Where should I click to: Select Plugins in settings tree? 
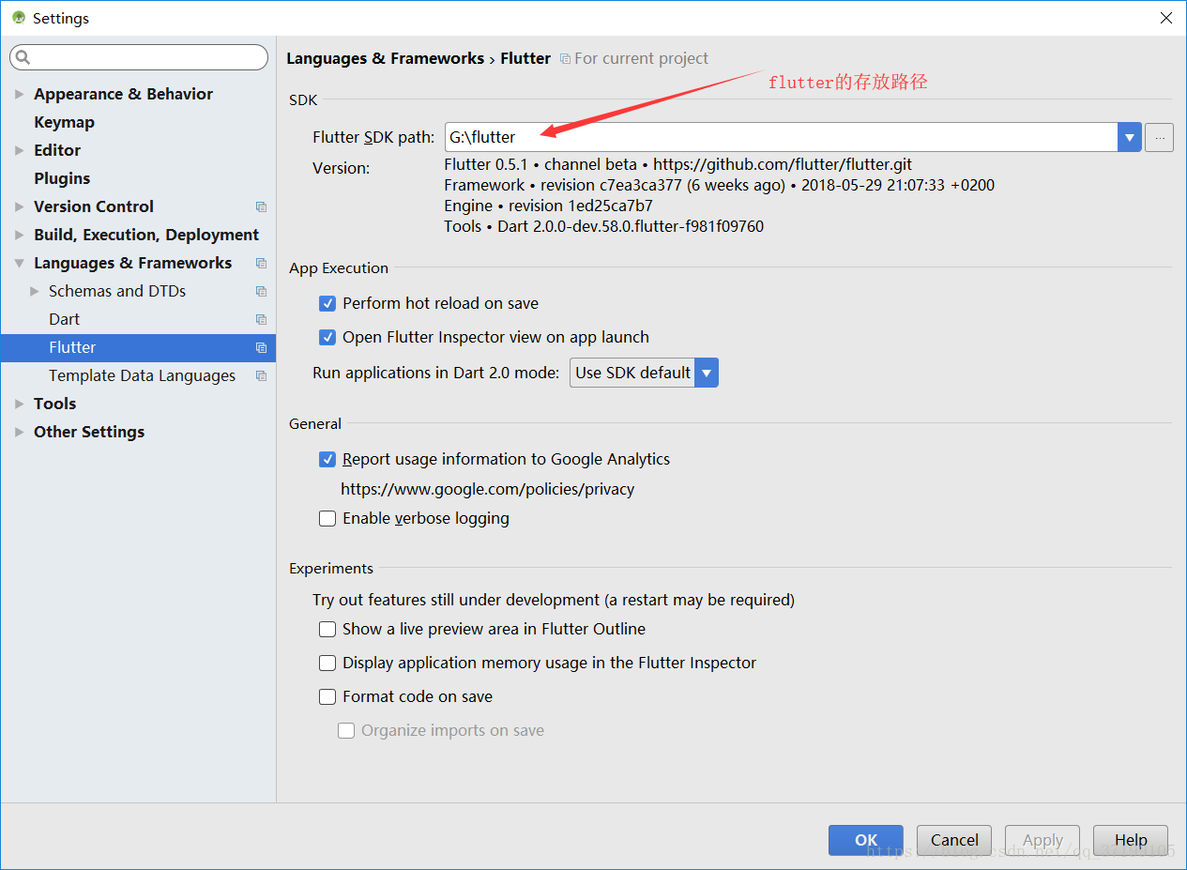click(62, 178)
